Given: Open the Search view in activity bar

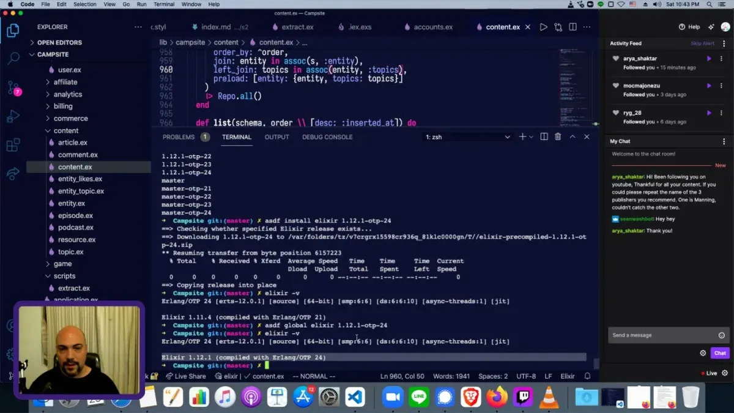Looking at the screenshot, I should point(13,59).
